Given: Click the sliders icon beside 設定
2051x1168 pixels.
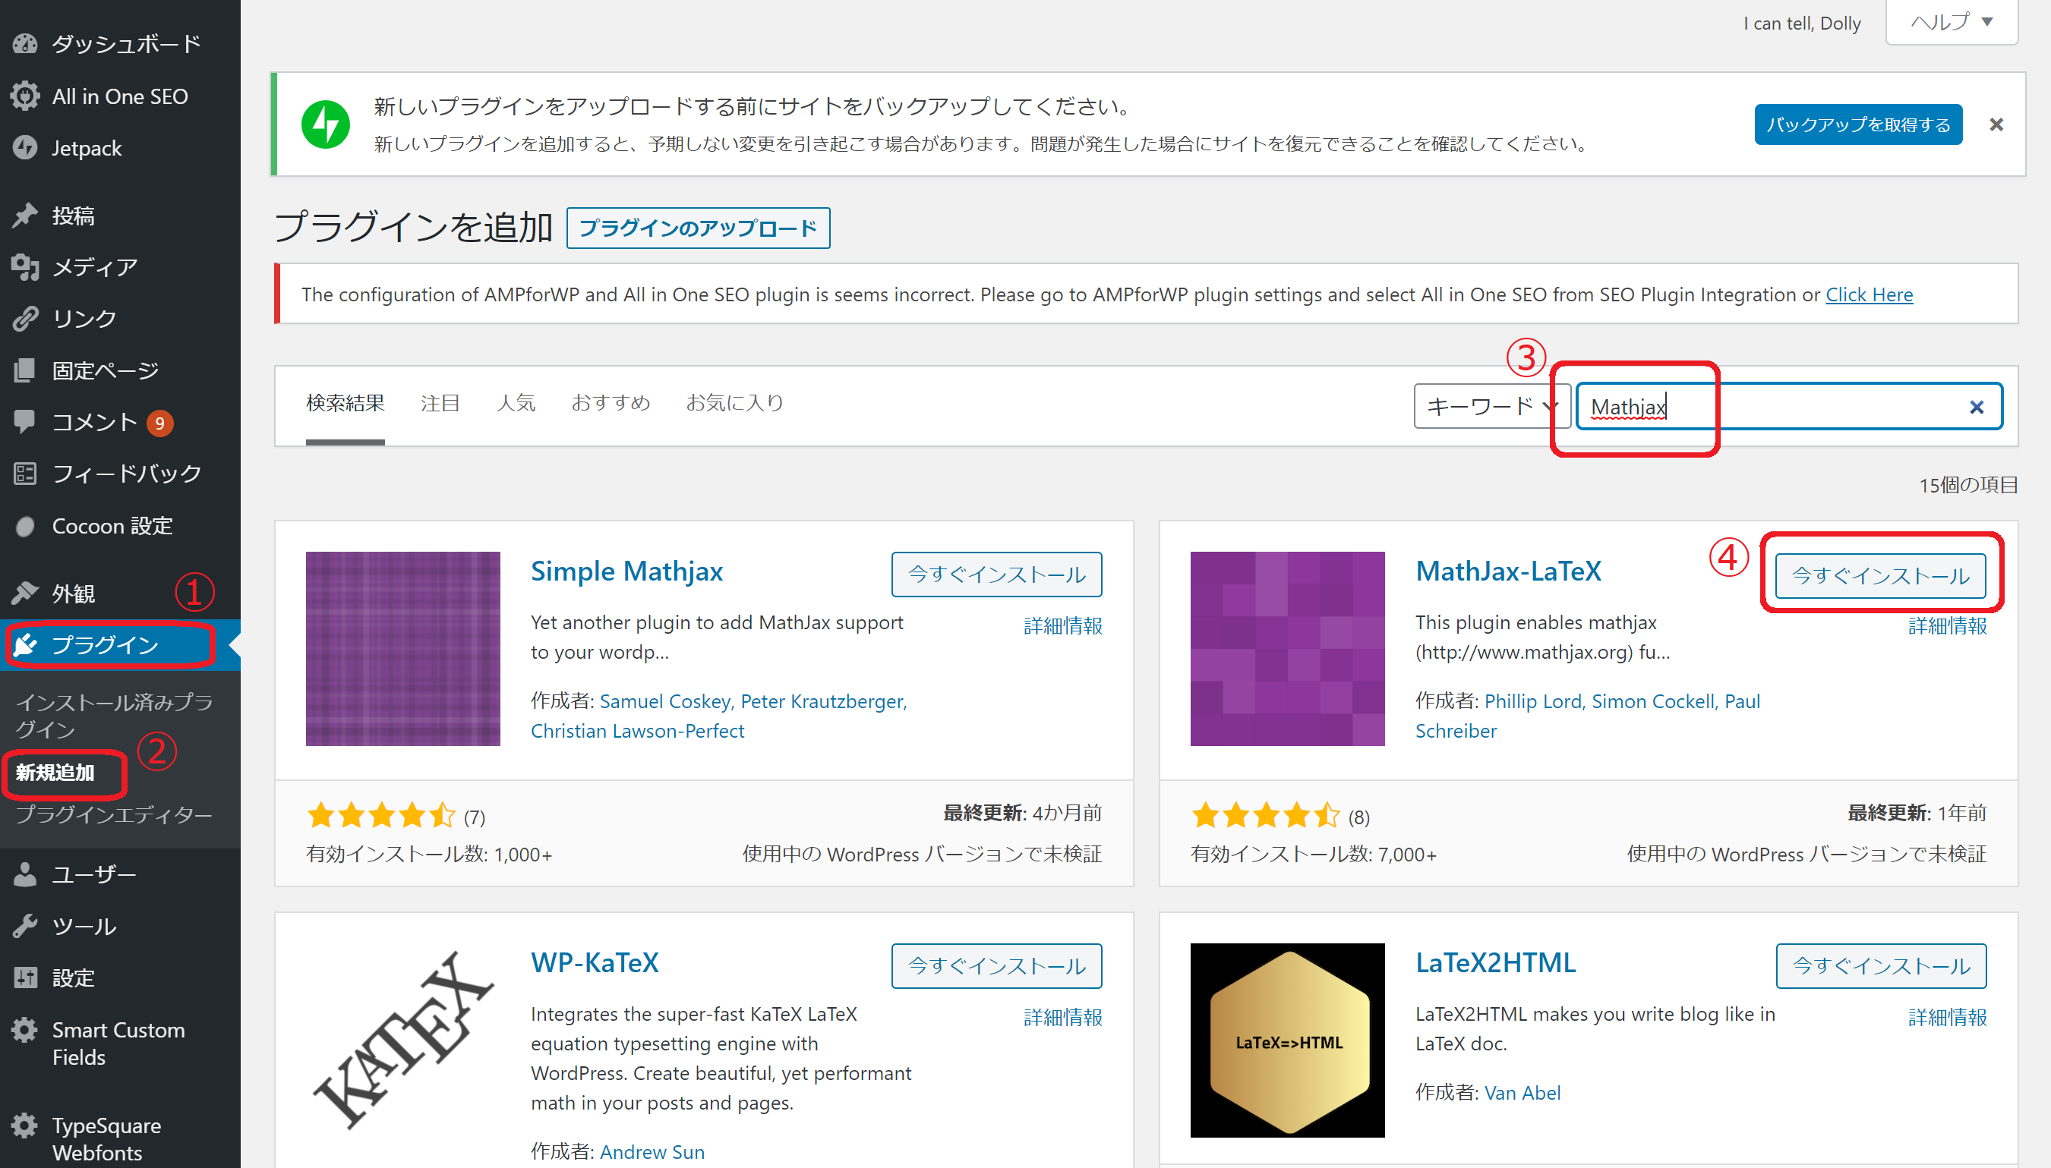Looking at the screenshot, I should pyautogui.click(x=25, y=977).
